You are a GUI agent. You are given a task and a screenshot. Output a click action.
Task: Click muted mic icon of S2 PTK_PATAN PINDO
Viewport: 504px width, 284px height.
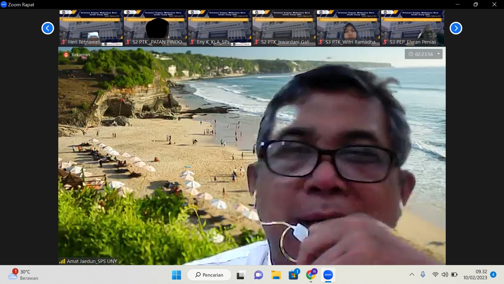(128, 42)
